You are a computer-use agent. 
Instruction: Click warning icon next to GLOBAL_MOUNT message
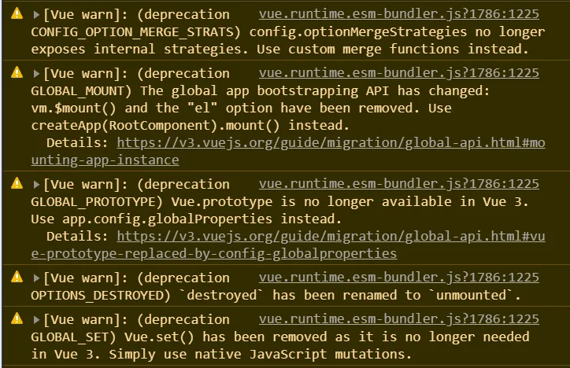tap(17, 72)
